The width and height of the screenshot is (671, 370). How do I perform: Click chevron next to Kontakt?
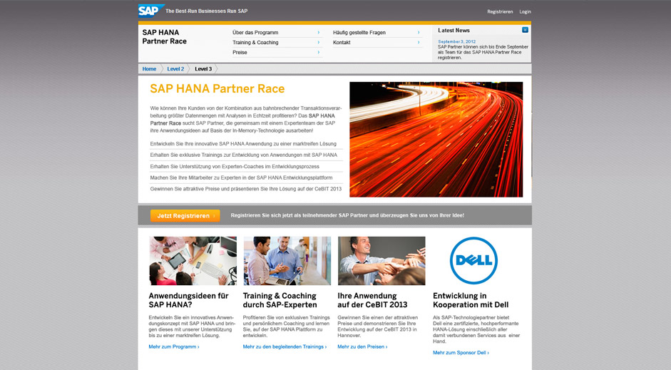[419, 42]
